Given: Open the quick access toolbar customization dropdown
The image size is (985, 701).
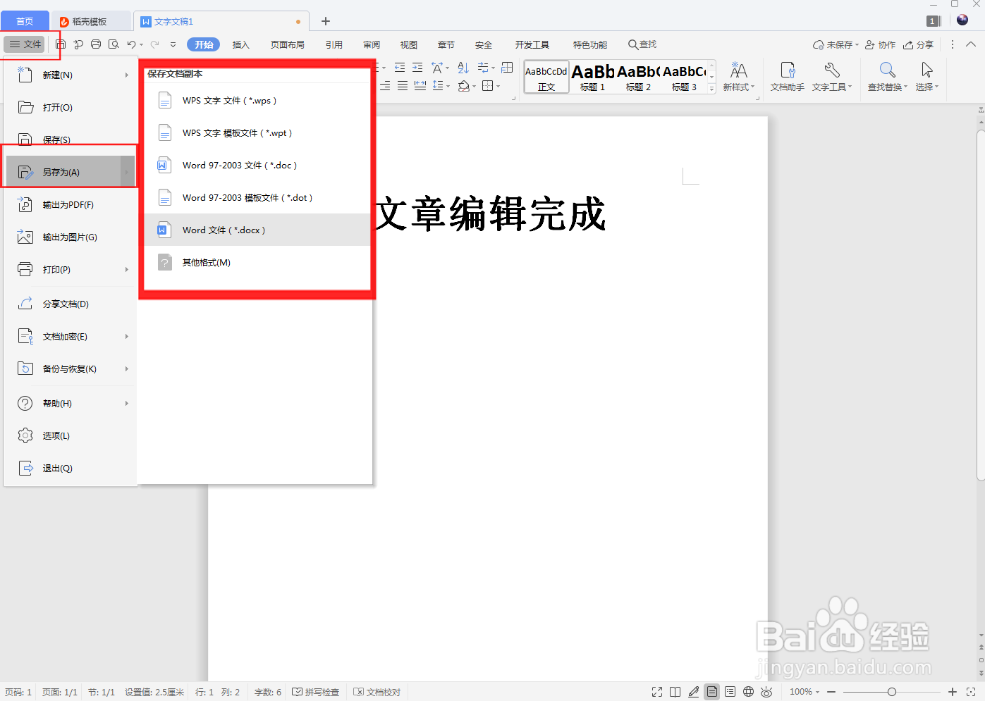Looking at the screenshot, I should 173,44.
